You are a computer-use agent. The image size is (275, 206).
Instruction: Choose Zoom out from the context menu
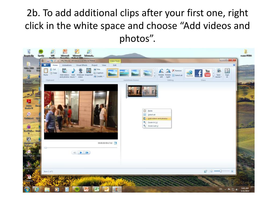coord(157,126)
